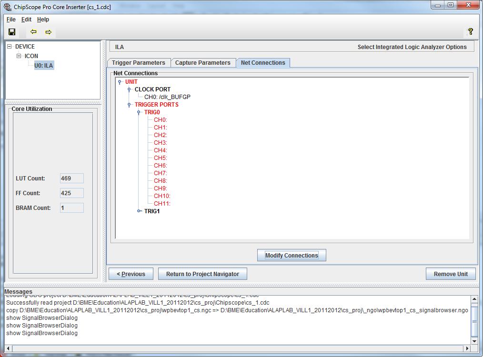
Task: Click Return to Project Navigator
Action: tap(202, 274)
